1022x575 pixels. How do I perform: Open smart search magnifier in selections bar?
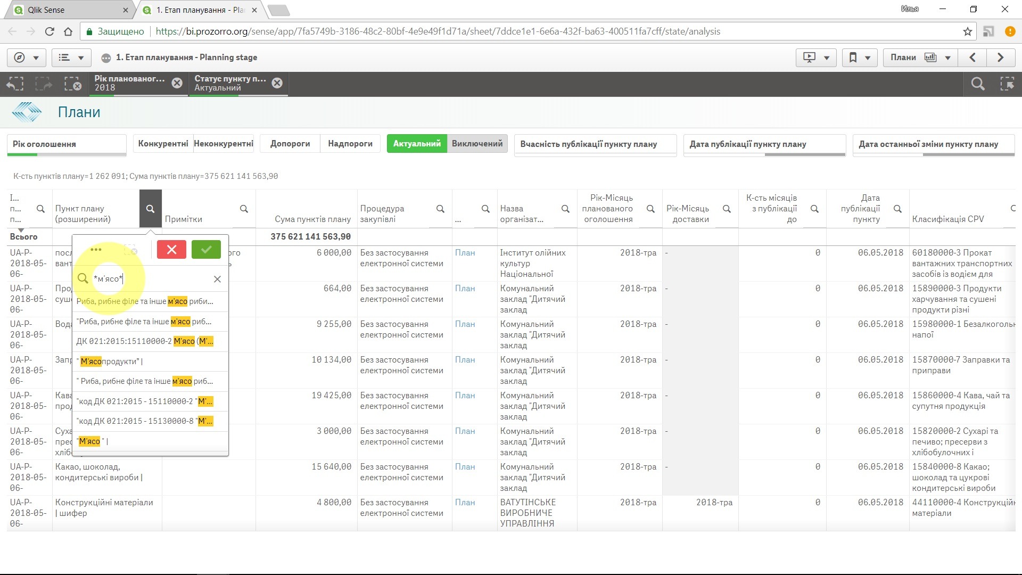coord(977,84)
